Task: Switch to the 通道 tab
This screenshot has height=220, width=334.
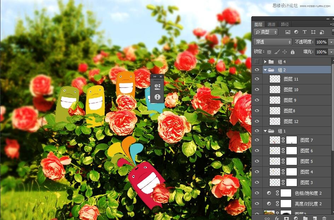Action: 271,24
